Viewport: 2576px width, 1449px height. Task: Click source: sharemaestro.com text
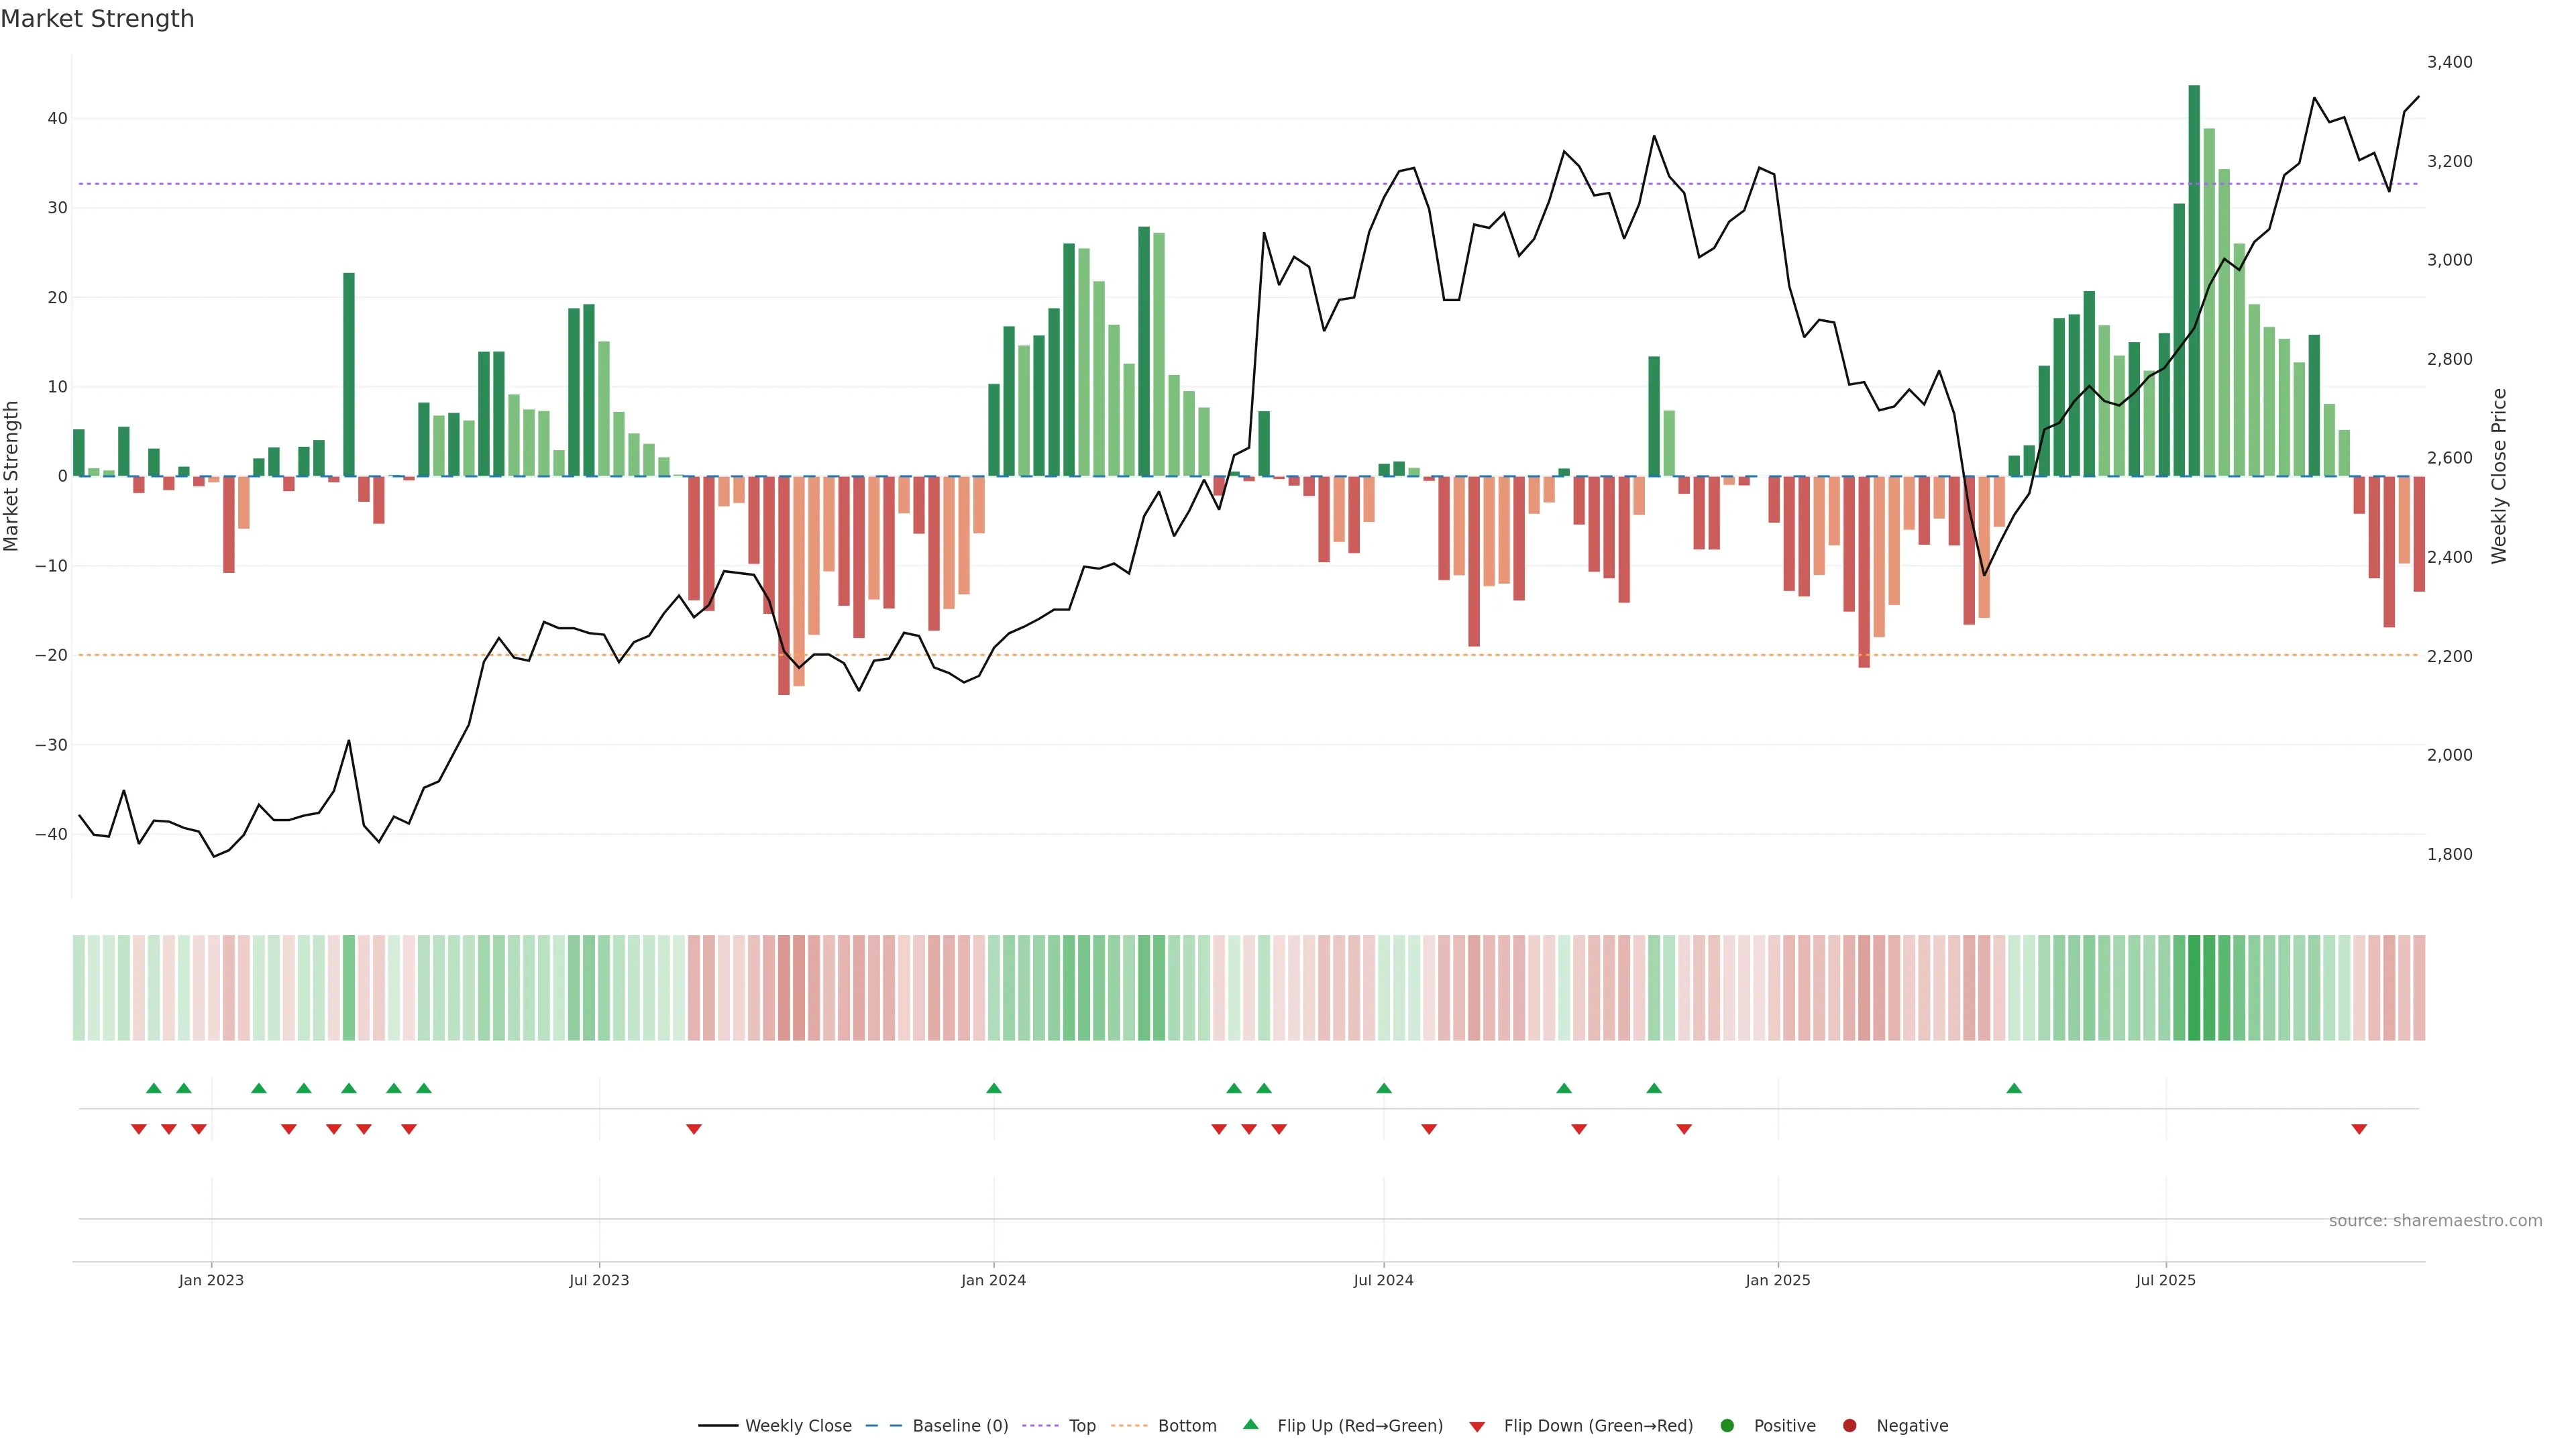pyautogui.click(x=2435, y=1221)
